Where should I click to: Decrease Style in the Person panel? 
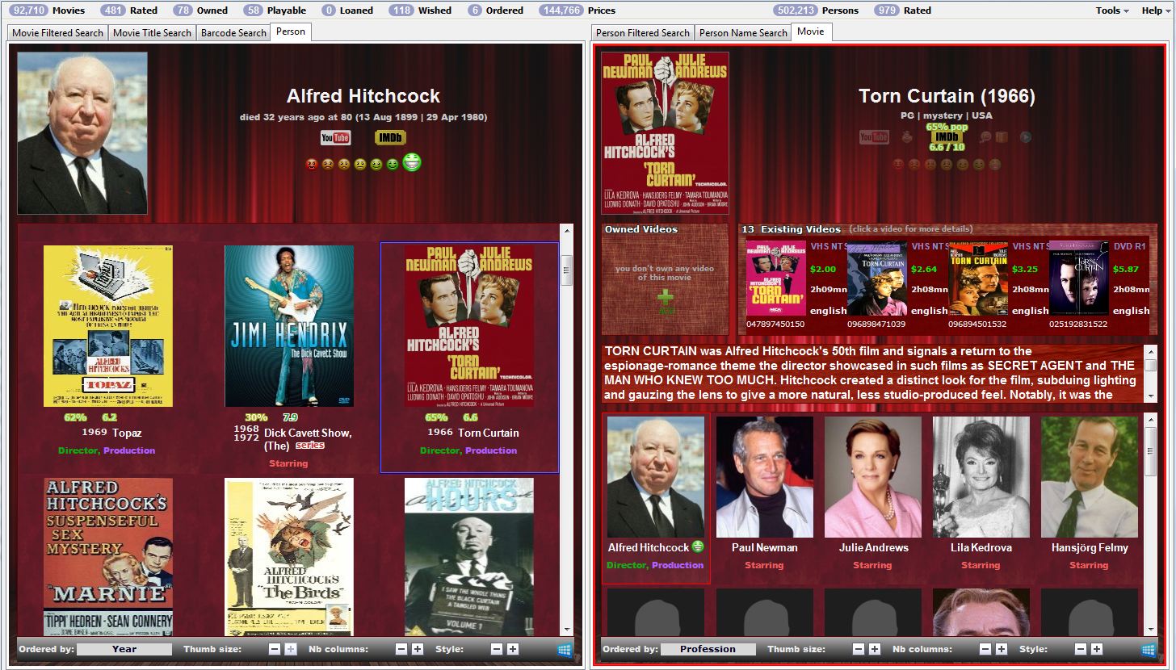tap(496, 649)
